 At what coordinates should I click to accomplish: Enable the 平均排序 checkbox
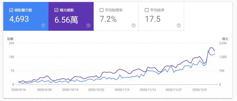point(146,10)
